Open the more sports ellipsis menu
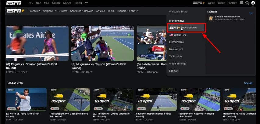This screenshot has height=124, width=260. pyautogui.click(x=86, y=3)
